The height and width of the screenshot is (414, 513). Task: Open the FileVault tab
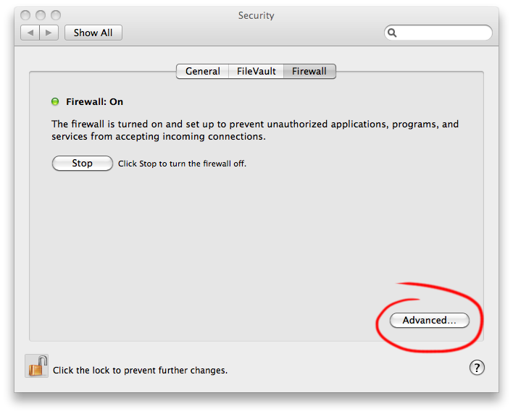coord(256,71)
